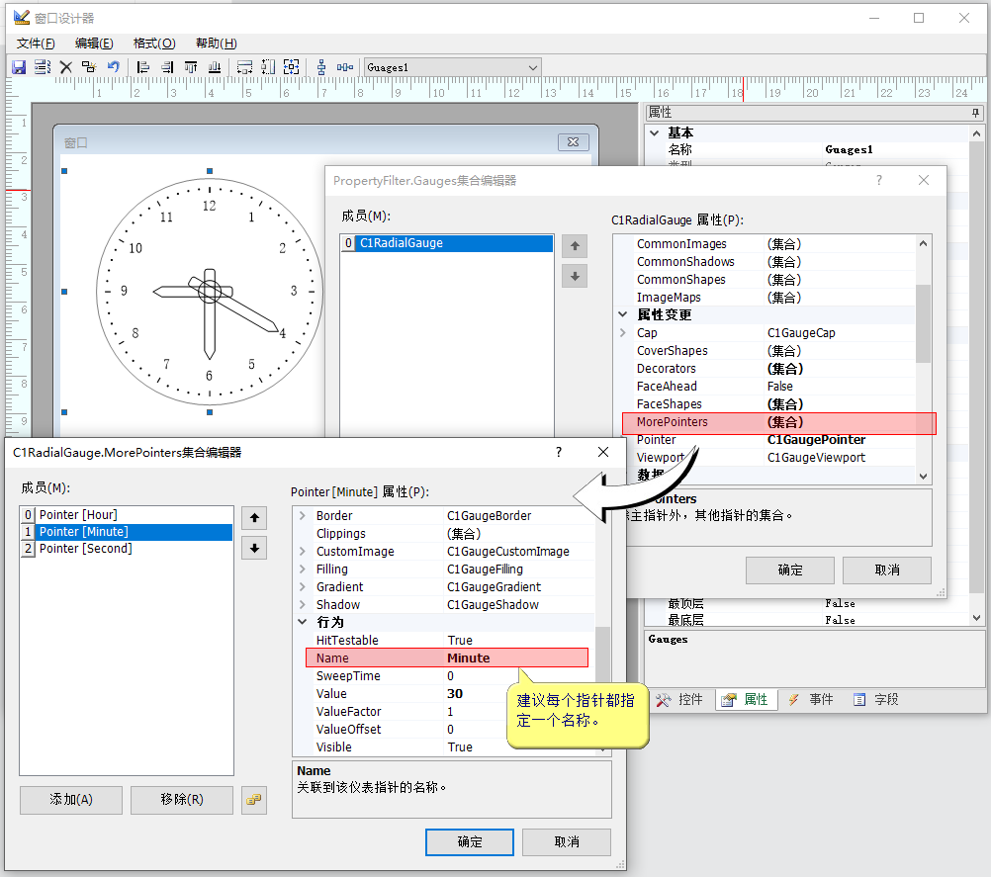Image resolution: width=991 pixels, height=877 pixels.
Task: Pin the 属性 panel using pushpin icon
Action: 975,113
